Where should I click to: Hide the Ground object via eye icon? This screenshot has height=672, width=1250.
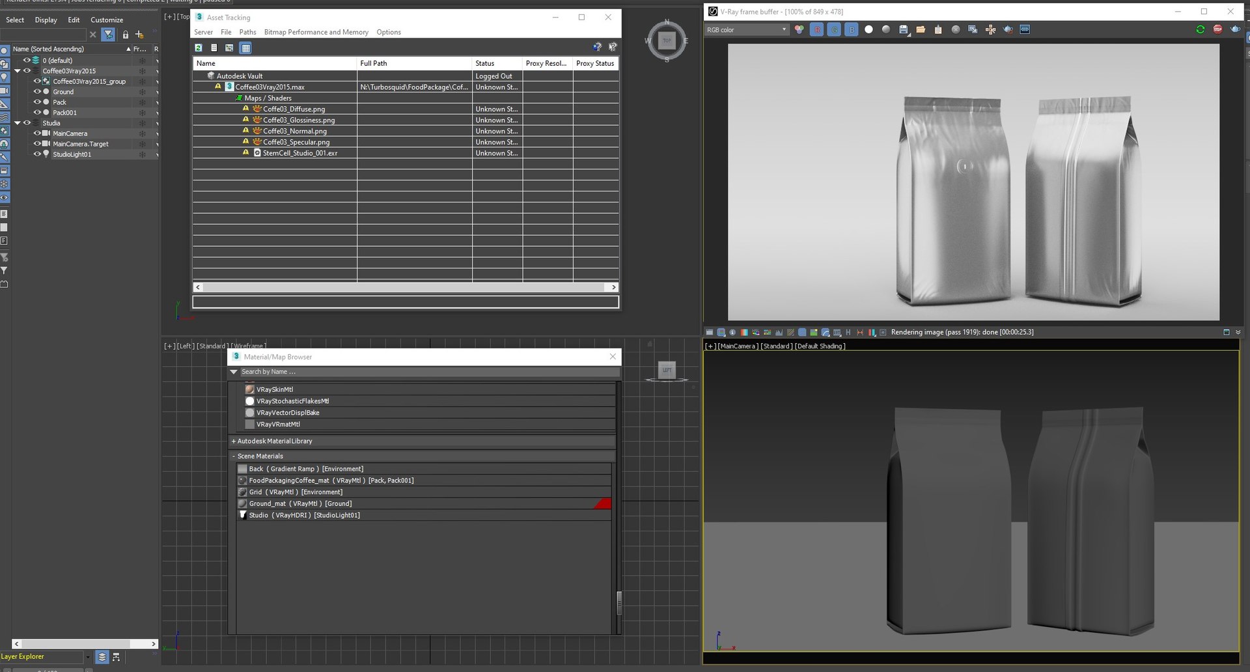(x=37, y=92)
